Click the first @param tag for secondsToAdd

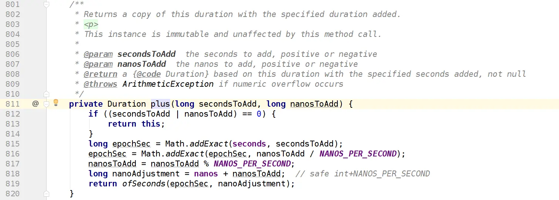pos(98,54)
